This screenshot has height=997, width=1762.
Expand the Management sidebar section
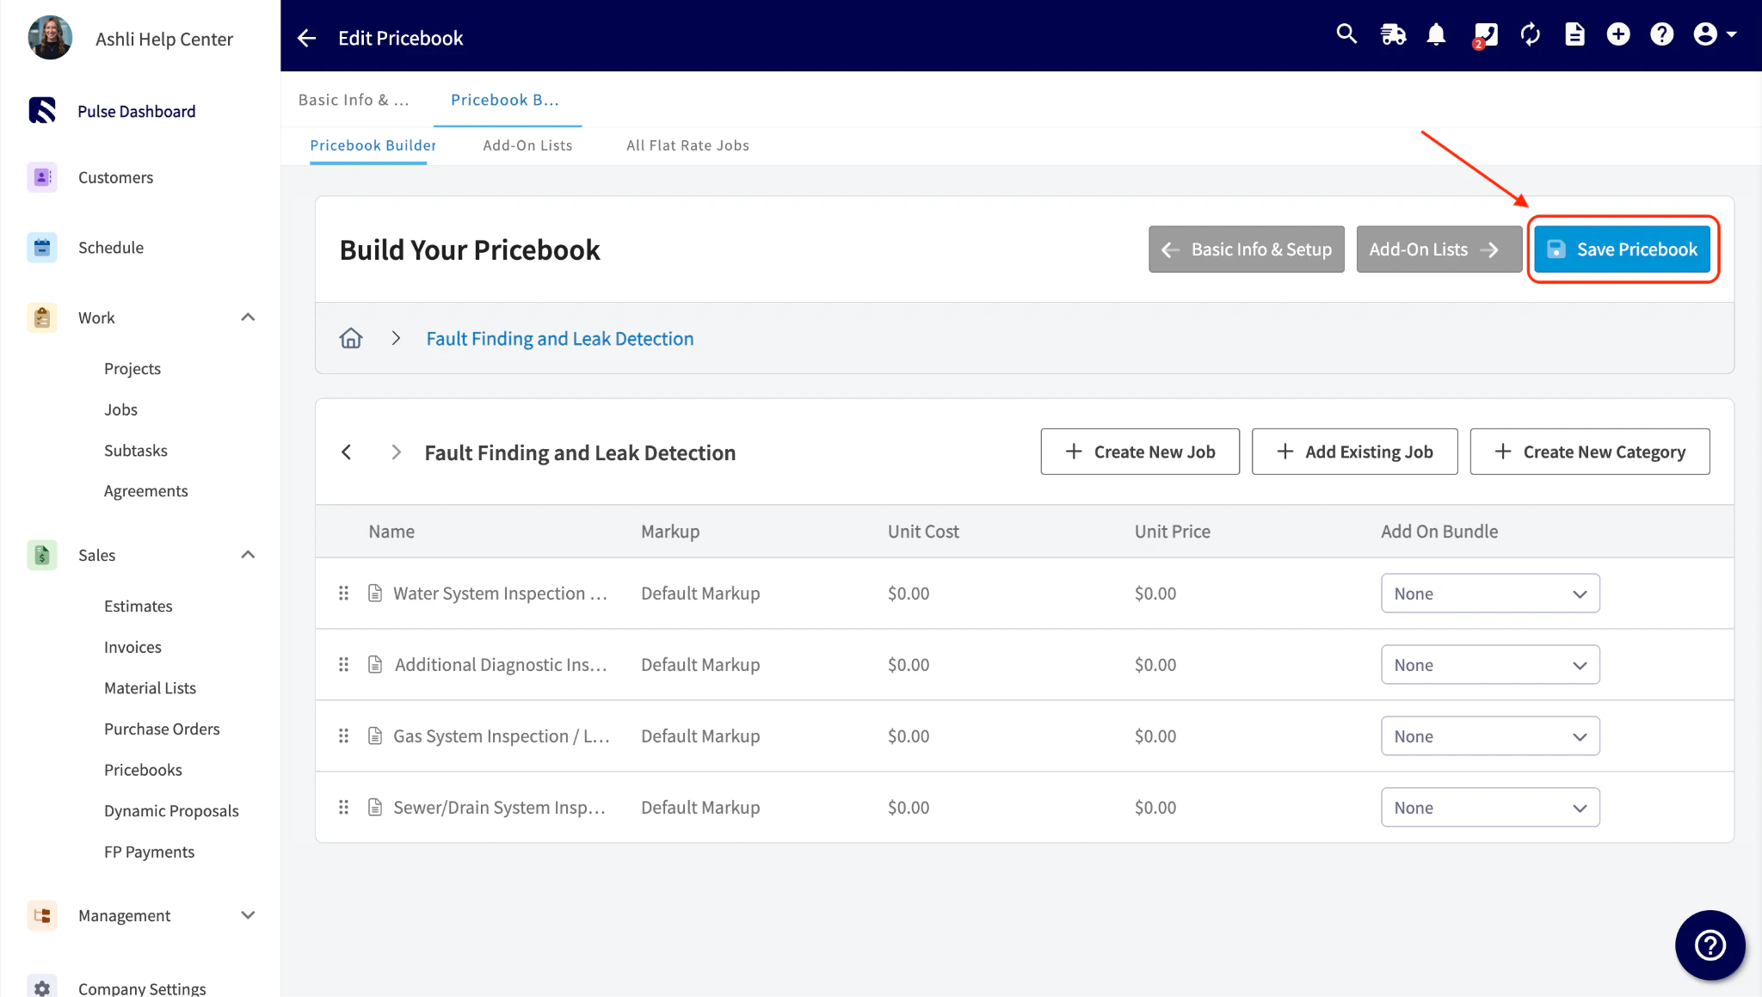coord(248,915)
